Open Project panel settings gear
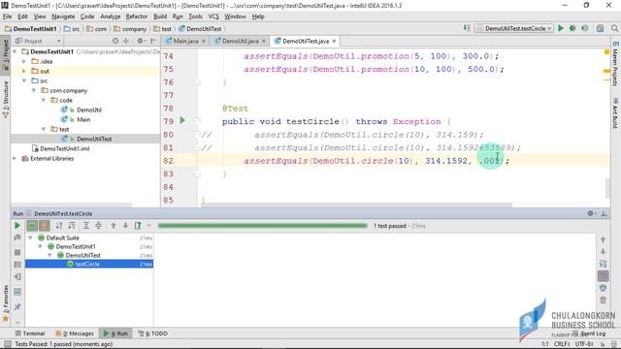The image size is (621, 349). coord(140,41)
